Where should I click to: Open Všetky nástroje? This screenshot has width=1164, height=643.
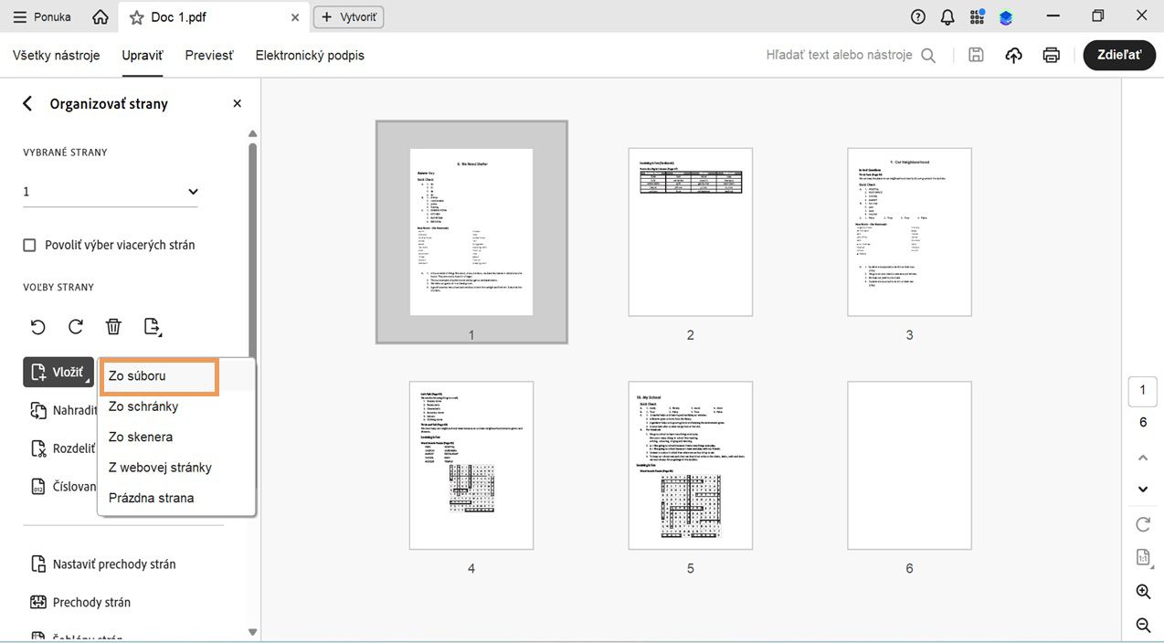pos(57,55)
